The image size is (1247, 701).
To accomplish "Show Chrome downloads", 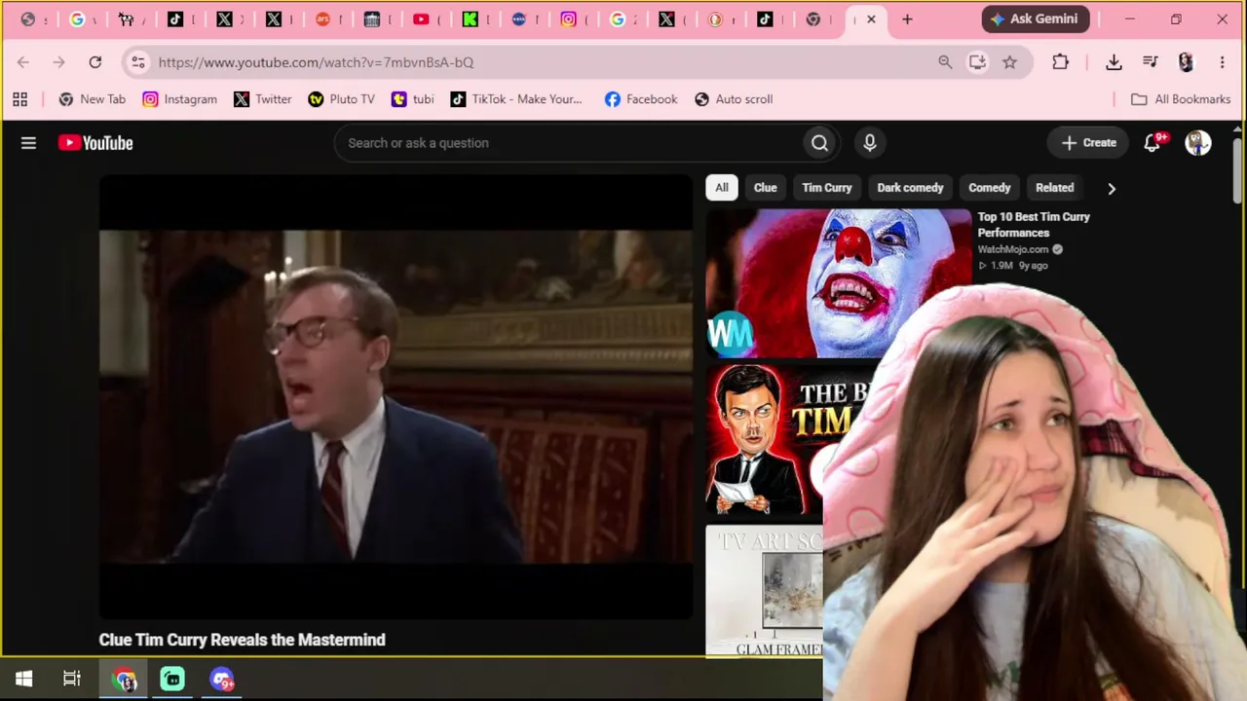I will click(x=1114, y=62).
